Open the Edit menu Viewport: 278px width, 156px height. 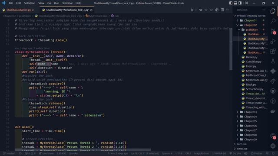point(18,3)
